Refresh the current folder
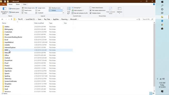 point(139,19)
